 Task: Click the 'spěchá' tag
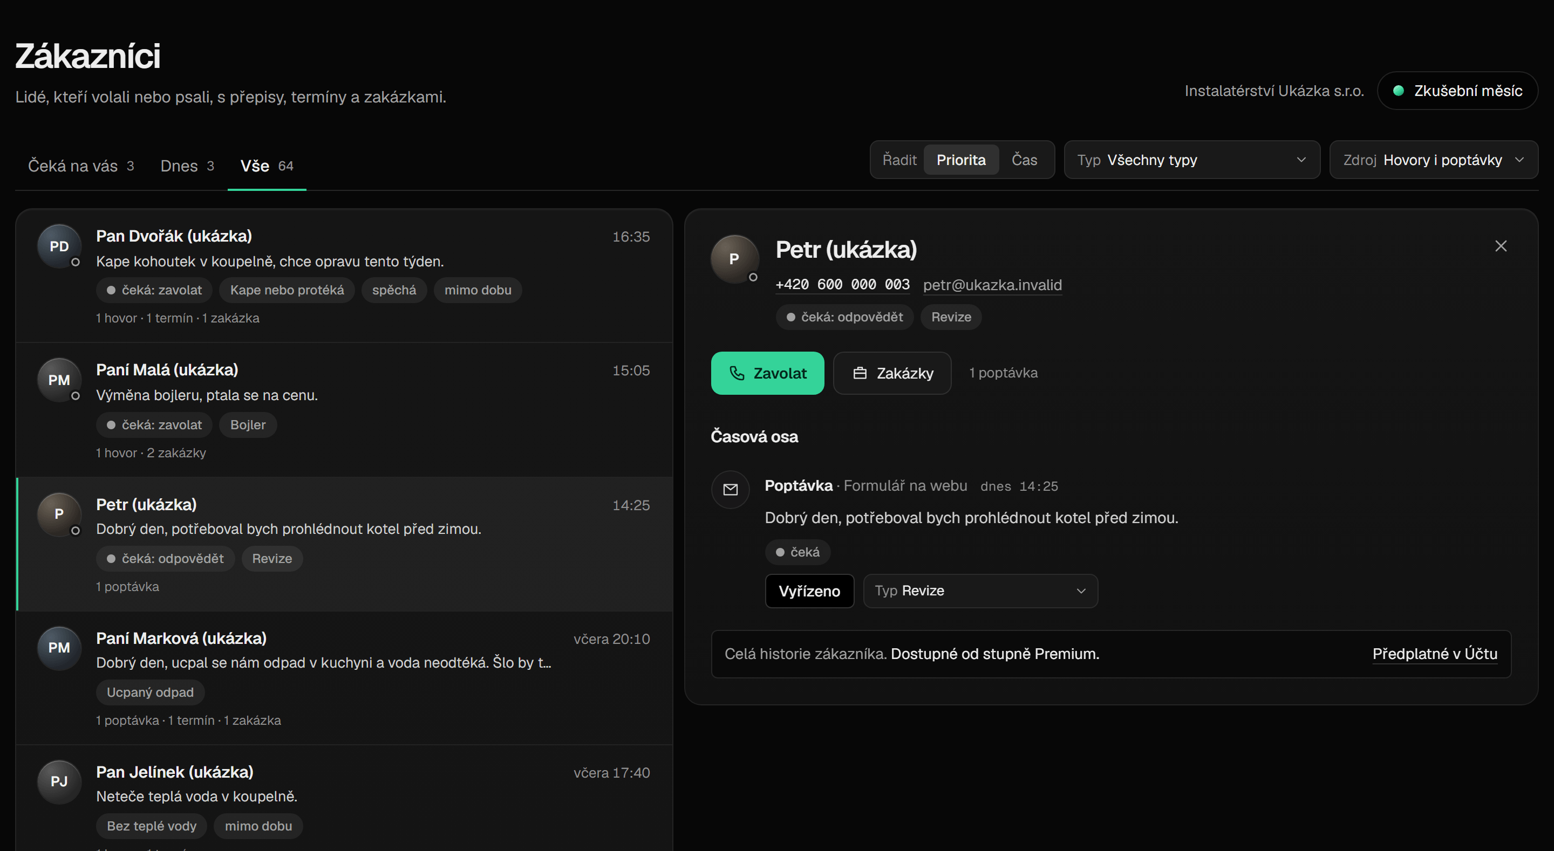tap(394, 290)
